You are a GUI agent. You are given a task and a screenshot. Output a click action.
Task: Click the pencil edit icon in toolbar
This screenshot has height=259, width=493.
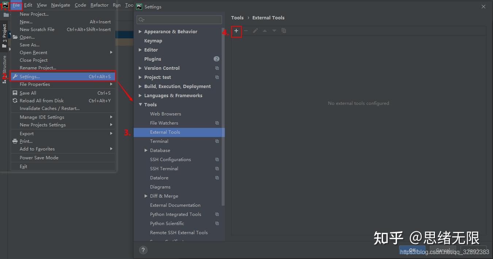(255, 31)
